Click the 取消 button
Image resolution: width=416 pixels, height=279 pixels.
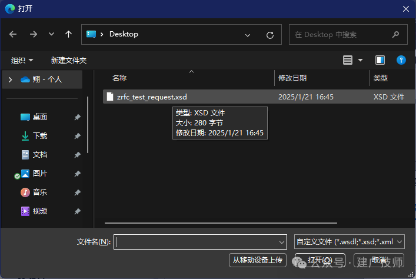tap(379, 260)
